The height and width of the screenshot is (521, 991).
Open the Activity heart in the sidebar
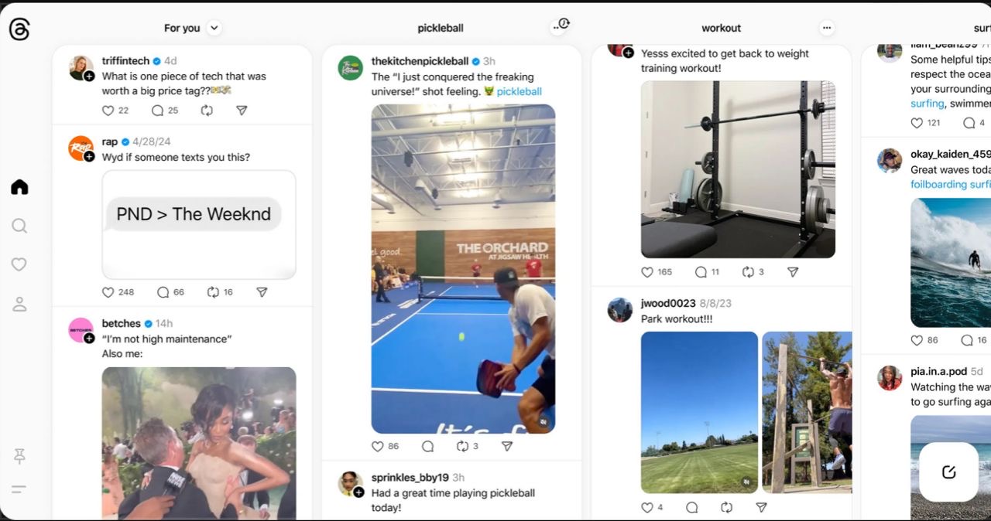coord(19,264)
